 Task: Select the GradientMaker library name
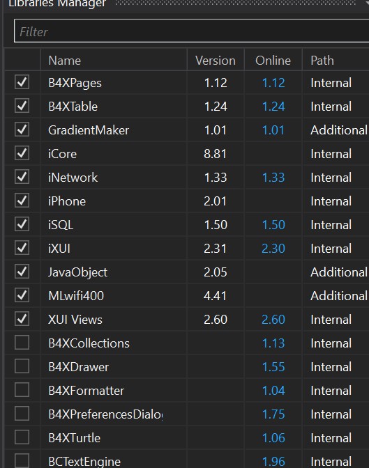[x=89, y=130]
